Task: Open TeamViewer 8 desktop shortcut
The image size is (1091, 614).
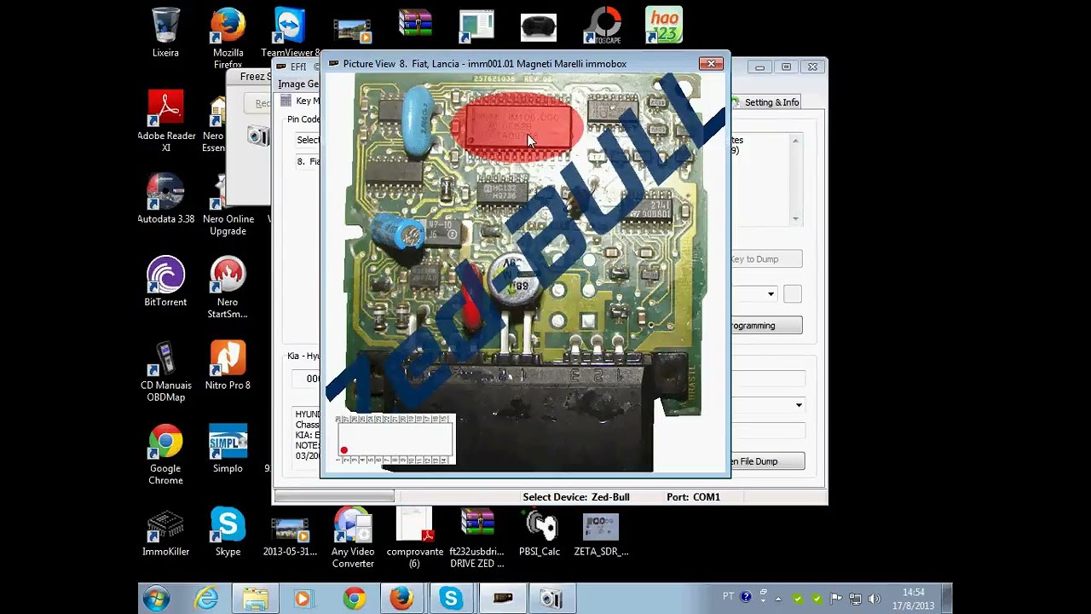Action: click(x=290, y=32)
